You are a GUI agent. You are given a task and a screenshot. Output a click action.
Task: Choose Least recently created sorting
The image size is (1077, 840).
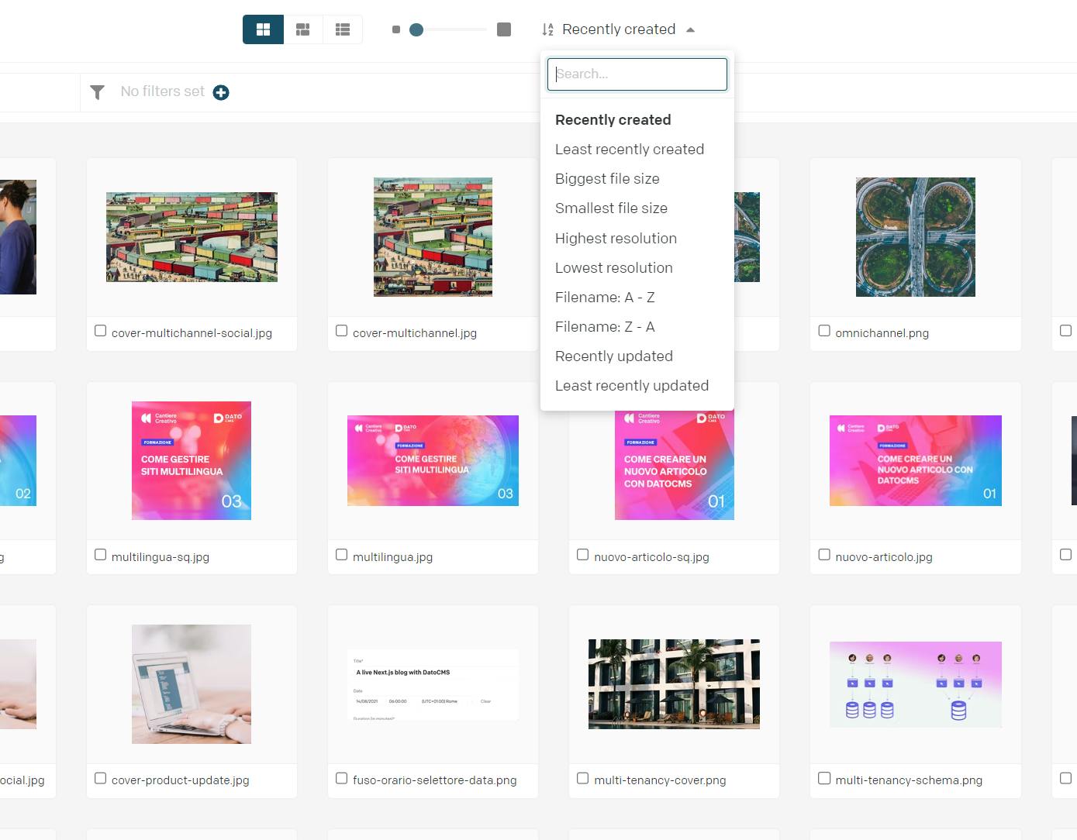[630, 150]
